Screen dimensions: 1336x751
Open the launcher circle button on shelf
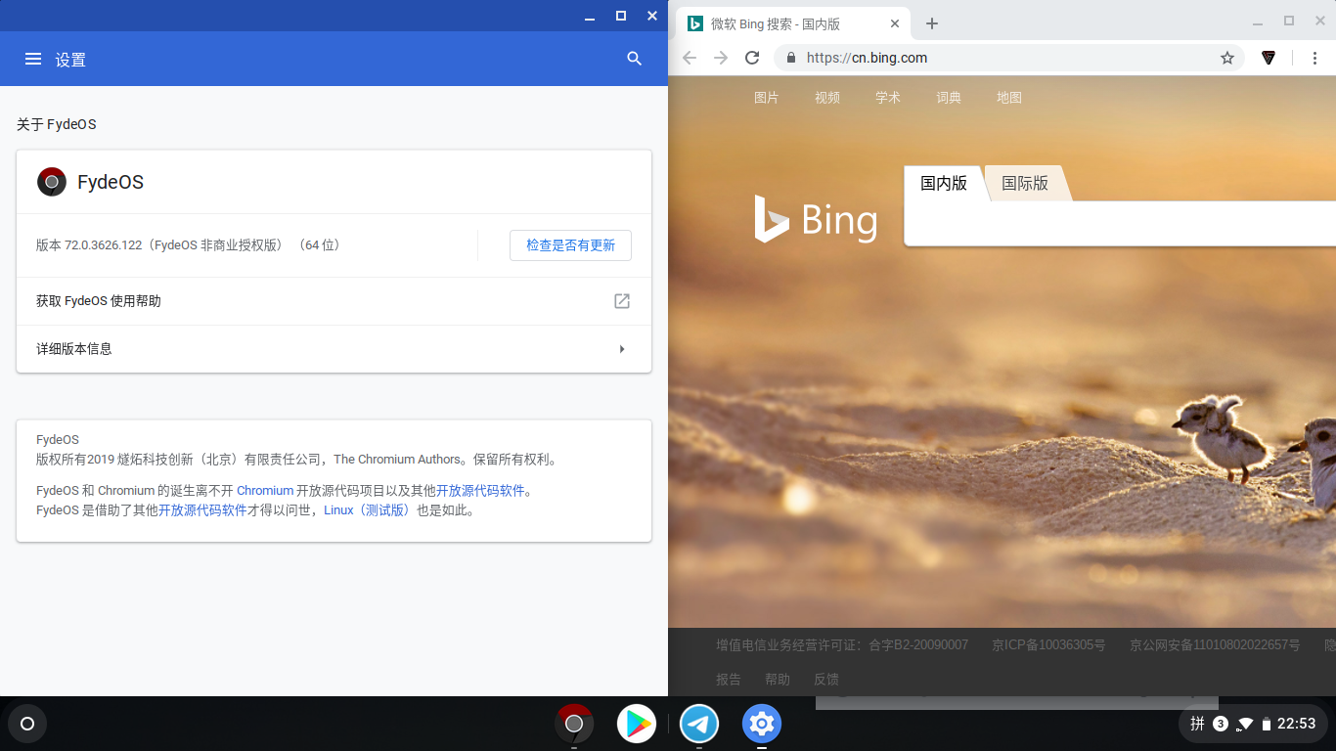click(x=27, y=724)
